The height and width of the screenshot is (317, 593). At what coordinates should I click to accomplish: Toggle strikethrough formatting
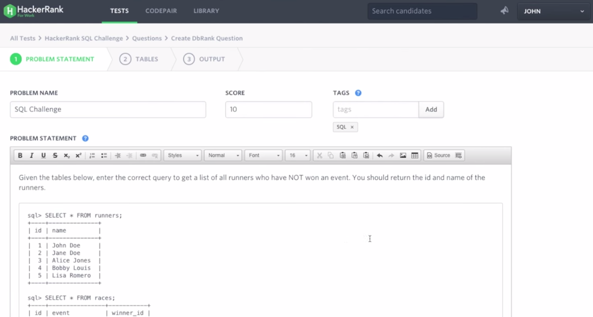click(x=55, y=155)
